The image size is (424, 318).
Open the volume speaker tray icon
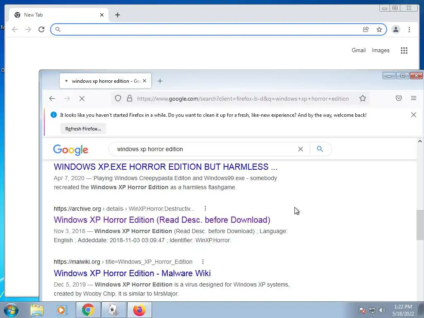pos(382,310)
